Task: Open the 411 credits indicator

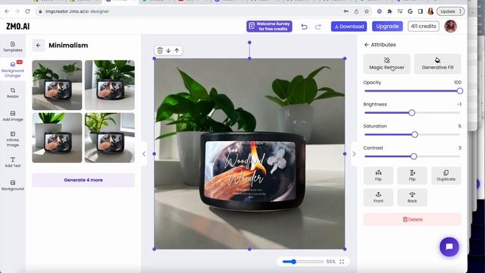Action: (x=424, y=27)
